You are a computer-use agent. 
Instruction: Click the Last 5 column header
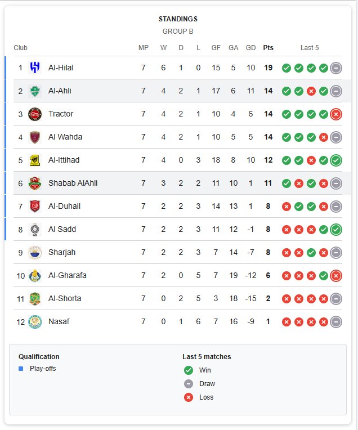tap(310, 48)
